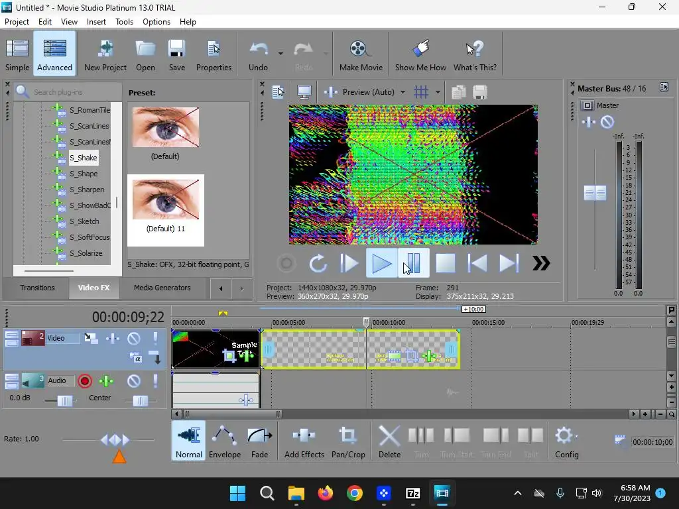Select the Normal edit tool
Screen dimensions: 679x509
[x=188, y=441]
